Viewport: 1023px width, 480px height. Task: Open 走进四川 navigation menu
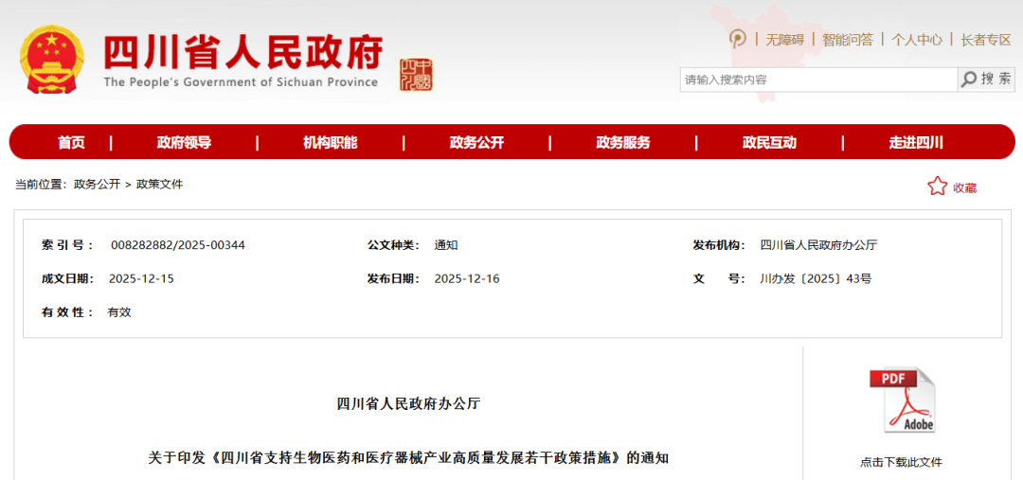(915, 143)
